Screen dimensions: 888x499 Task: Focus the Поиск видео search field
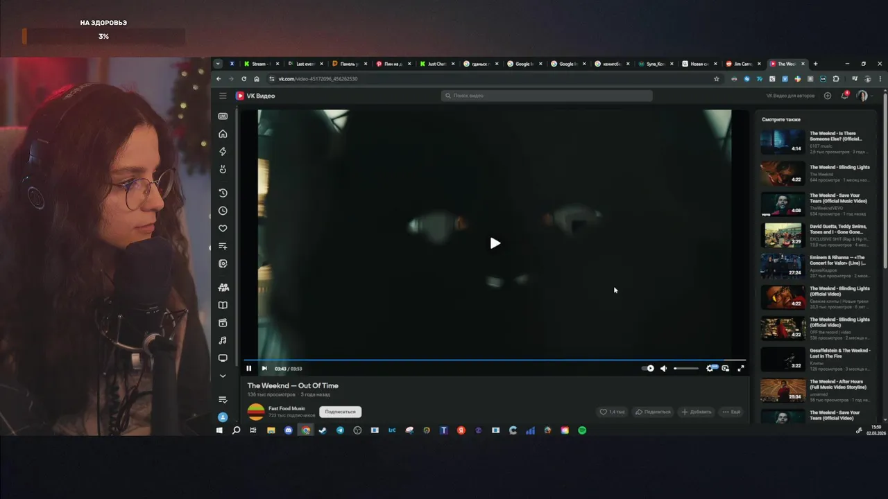[547, 96]
